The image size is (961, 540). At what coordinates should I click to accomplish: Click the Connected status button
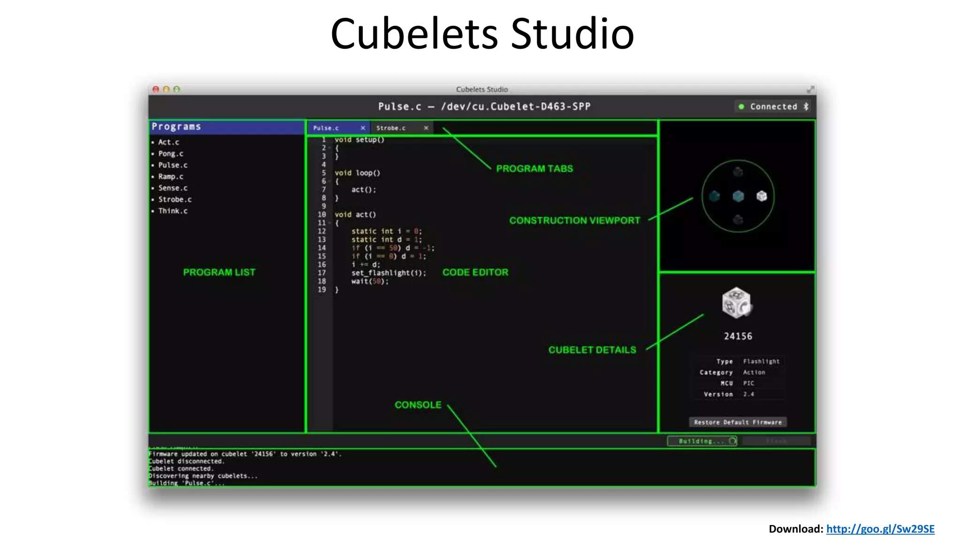[773, 106]
